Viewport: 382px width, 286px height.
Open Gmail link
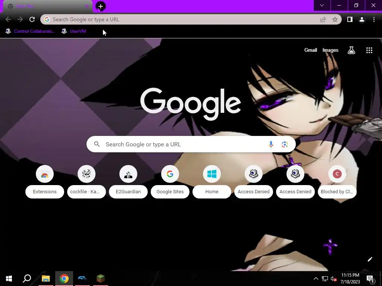click(311, 50)
